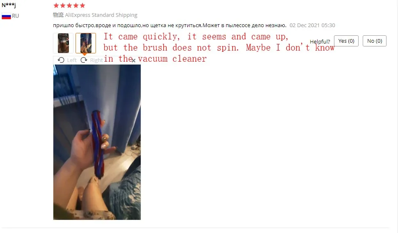
Task: Mark review helpful with Yes (0)
Action: [x=346, y=41]
